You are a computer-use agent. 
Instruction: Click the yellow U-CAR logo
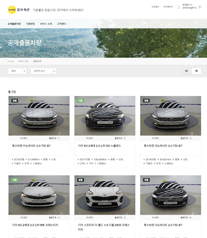pos(12,10)
